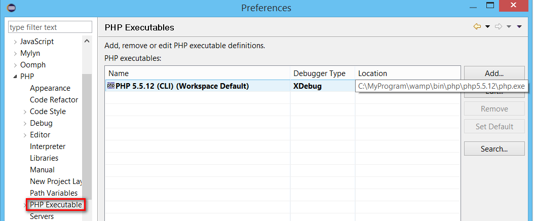The image size is (535, 221).
Task: Focus the type filter text field
Action: coord(50,27)
